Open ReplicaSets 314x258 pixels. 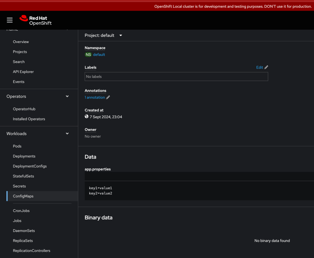tap(23, 241)
